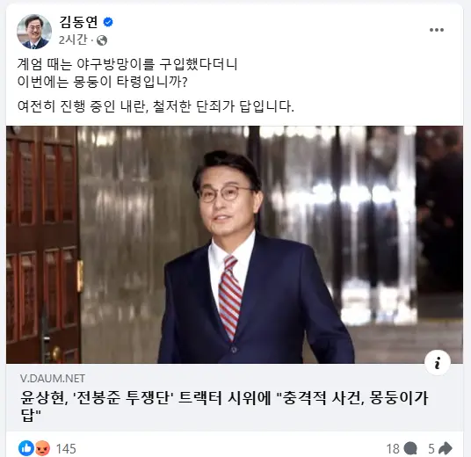Click the angry face reaction icon
471x457 pixels.
[42, 448]
